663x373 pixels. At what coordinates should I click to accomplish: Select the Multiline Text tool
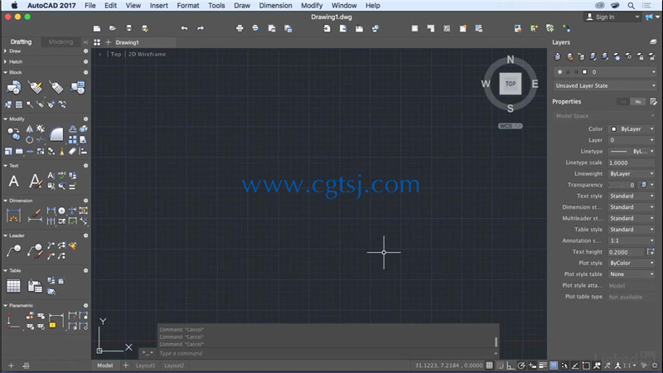pos(13,181)
